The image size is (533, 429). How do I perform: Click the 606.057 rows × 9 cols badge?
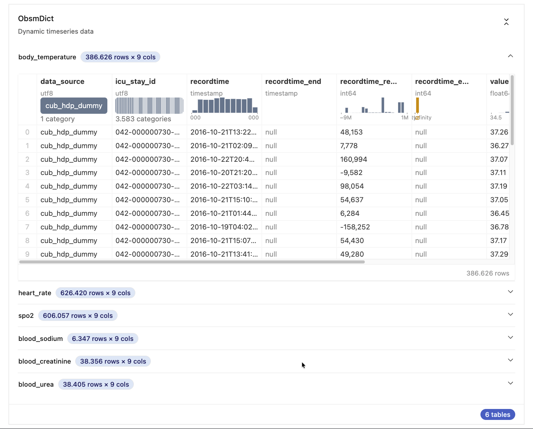click(x=78, y=316)
